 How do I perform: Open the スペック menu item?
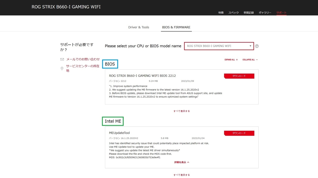(233, 13)
